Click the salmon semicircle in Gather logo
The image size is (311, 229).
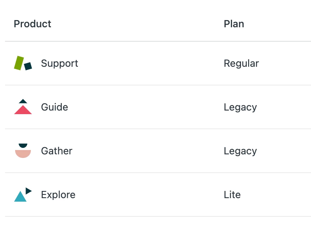[x=23, y=154]
